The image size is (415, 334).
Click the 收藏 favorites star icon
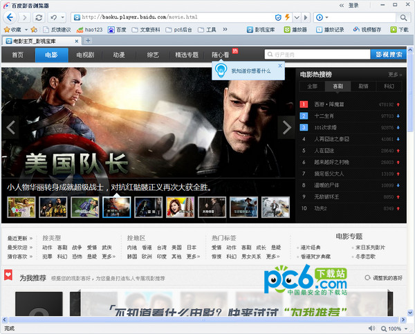point(7,30)
